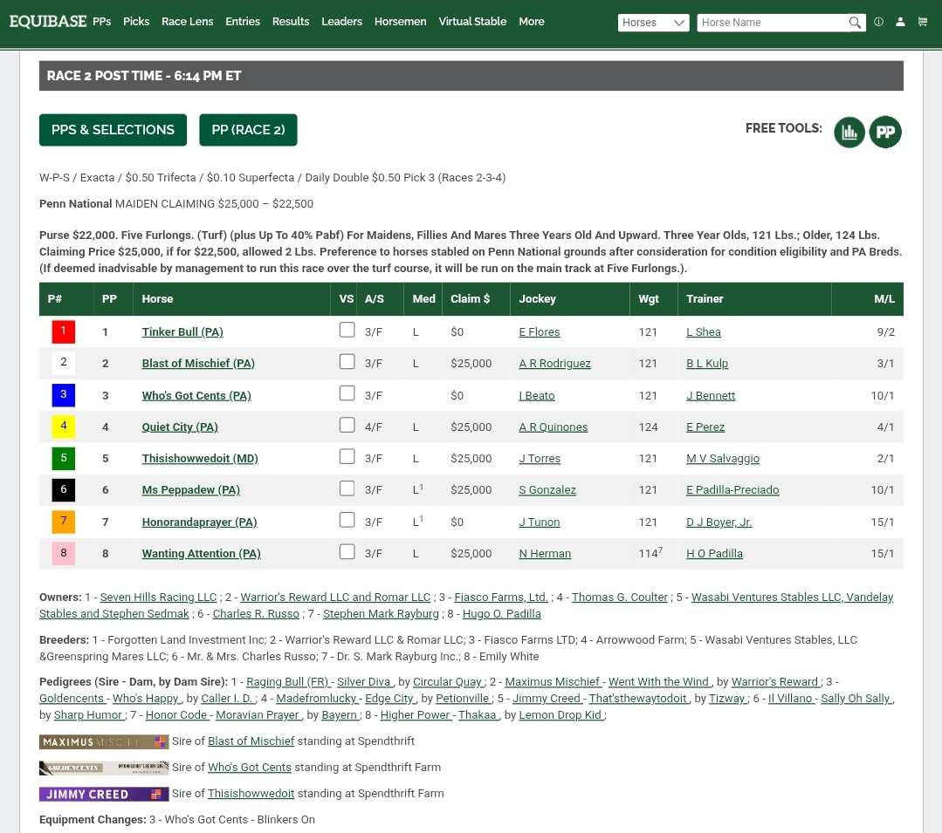Select the VS checkbox for Wanting Attention

[x=347, y=552]
